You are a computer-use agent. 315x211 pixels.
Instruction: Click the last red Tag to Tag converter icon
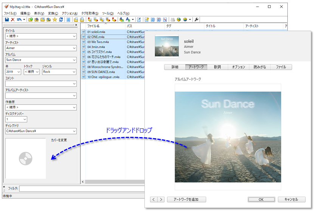click(x=114, y=20)
